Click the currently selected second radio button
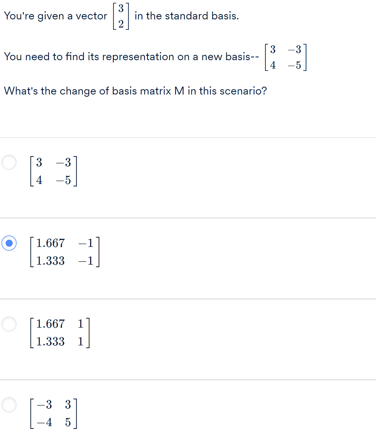 coord(9,244)
